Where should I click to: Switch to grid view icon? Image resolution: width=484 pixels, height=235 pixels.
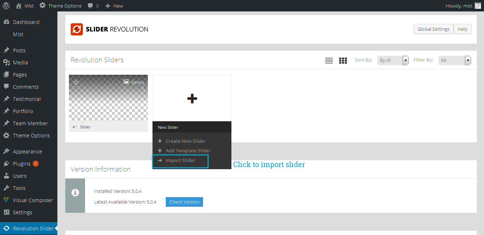(x=343, y=60)
